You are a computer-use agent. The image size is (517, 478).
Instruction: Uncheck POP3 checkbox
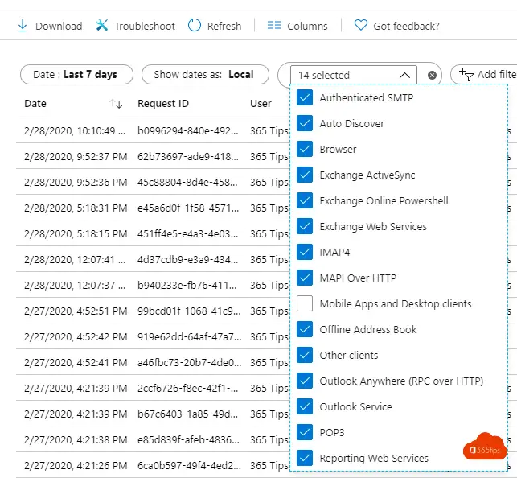(x=305, y=432)
